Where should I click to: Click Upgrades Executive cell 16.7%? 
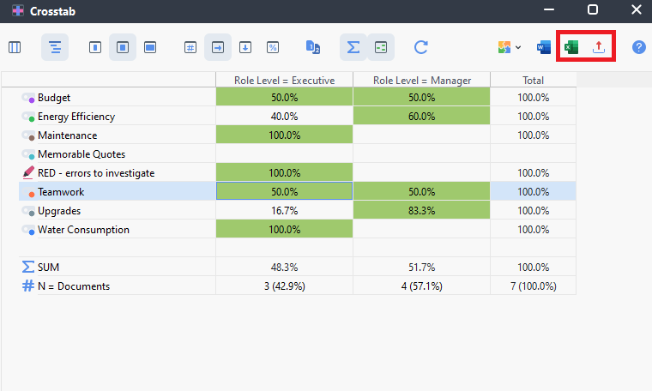pos(285,211)
